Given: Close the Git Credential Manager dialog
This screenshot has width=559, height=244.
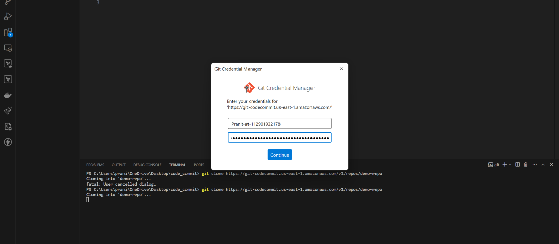Looking at the screenshot, I should [341, 69].
